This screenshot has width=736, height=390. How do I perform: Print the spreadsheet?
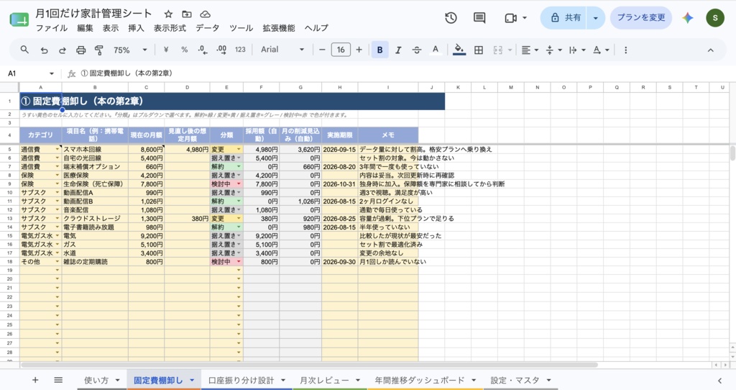80,50
